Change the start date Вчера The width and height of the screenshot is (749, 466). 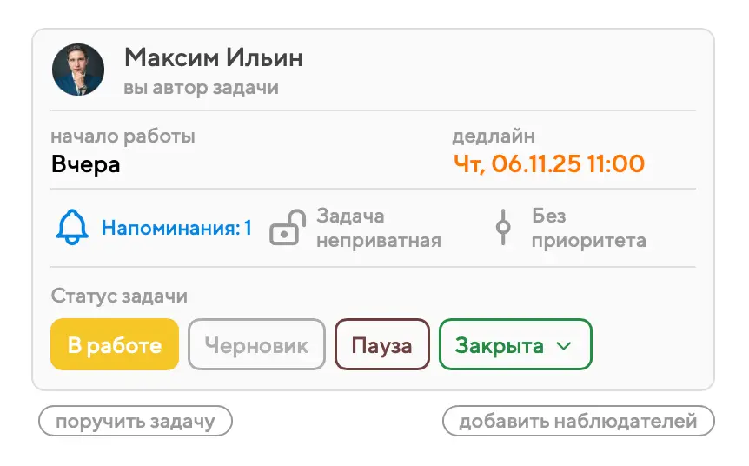pos(85,164)
